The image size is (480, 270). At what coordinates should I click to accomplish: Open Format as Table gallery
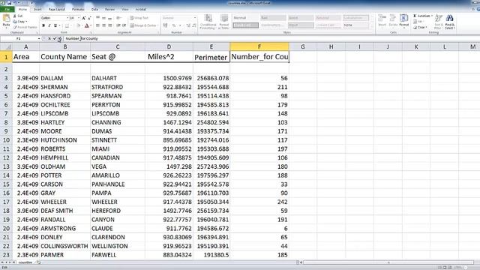point(223,22)
